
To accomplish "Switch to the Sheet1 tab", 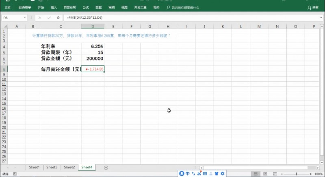I will 34,167.
